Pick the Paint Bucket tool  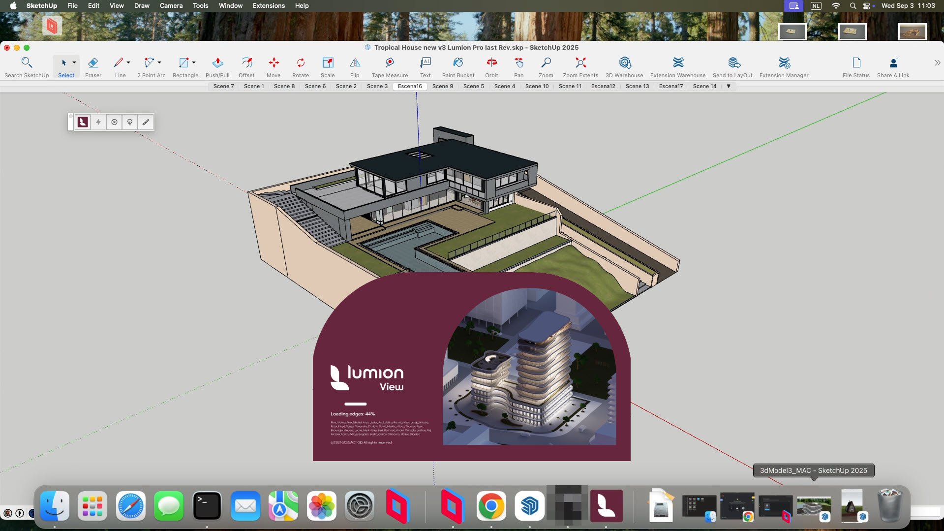point(458,67)
